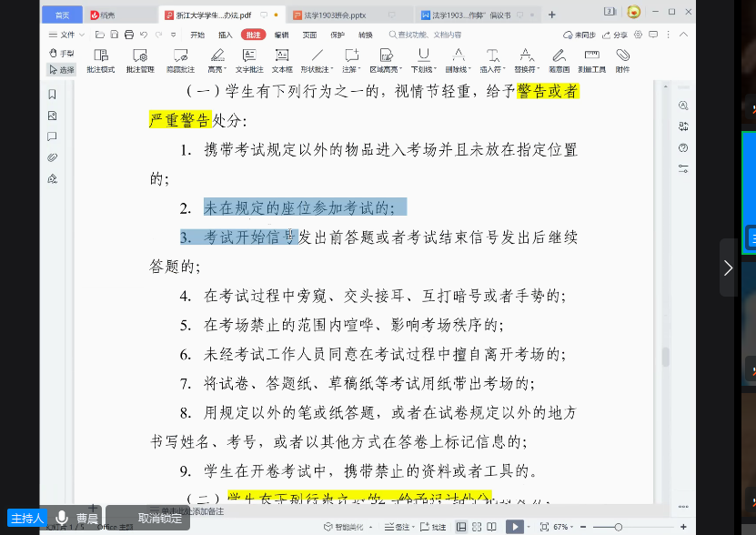Image resolution: width=756 pixels, height=535 pixels.
Task: Click the microphone icon next to 曹晨
Action: (62, 518)
